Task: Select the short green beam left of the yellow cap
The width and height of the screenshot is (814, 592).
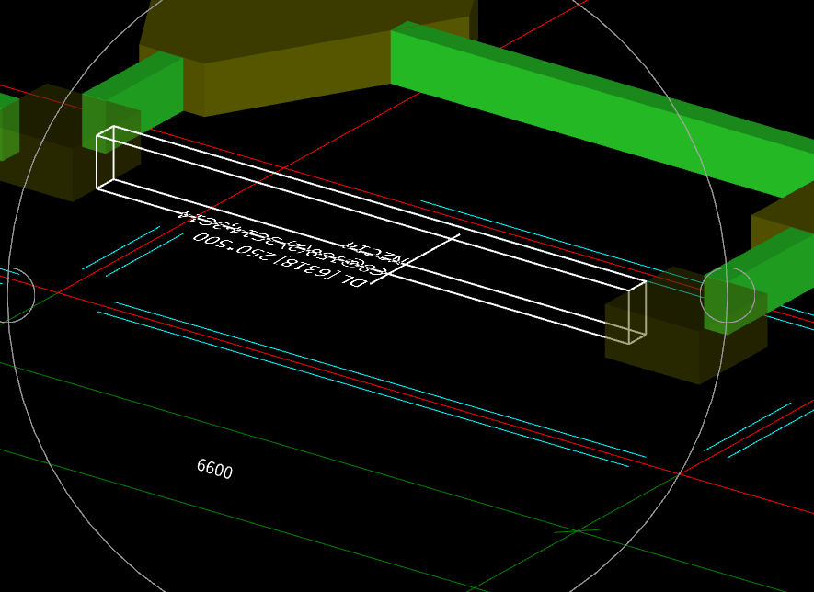Action: click(132, 101)
